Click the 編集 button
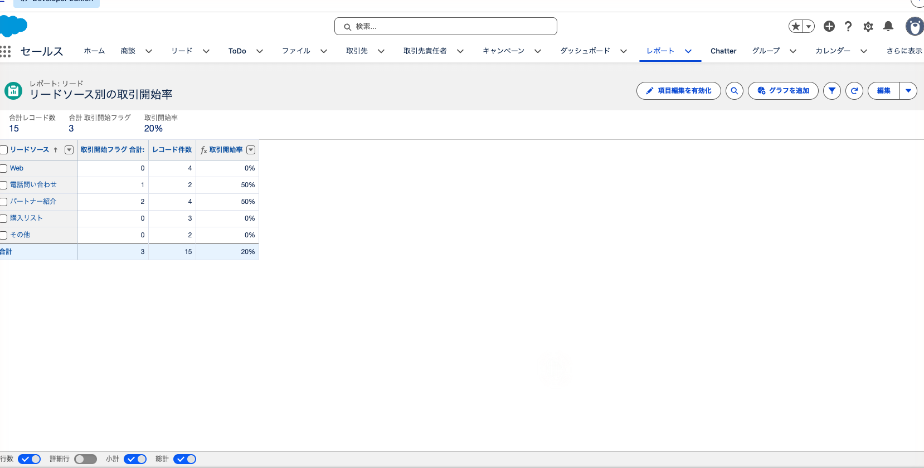Image resolution: width=924 pixels, height=468 pixels. [884, 91]
